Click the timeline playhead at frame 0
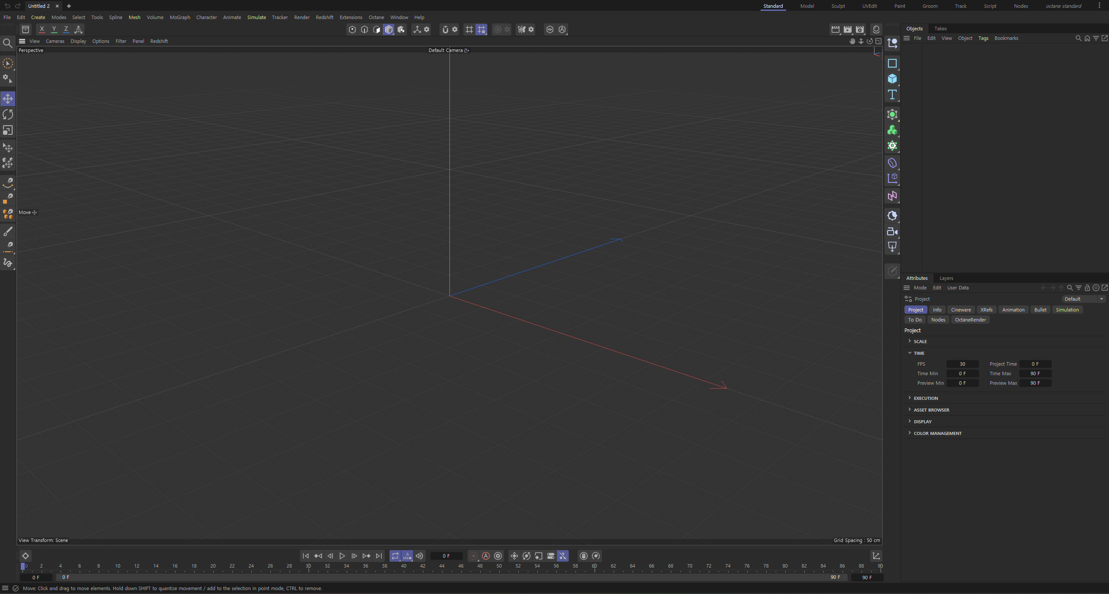Viewport: 1109px width, 594px height. (23, 566)
